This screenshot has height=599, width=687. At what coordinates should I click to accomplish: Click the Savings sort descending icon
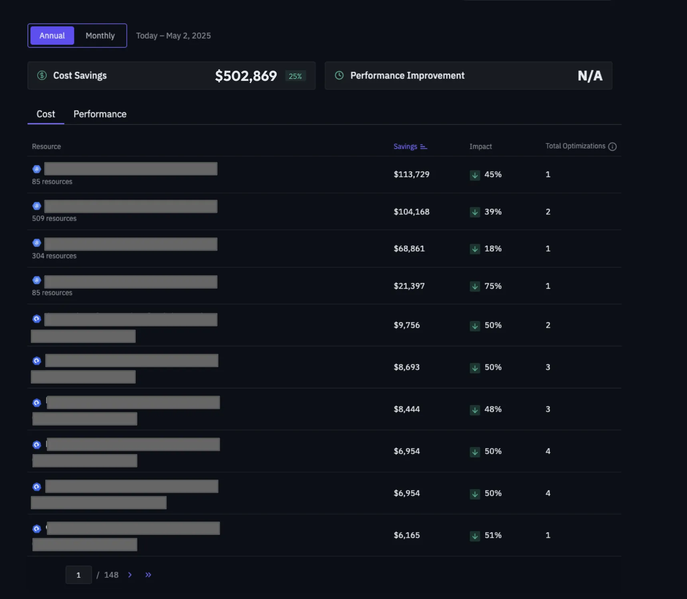tap(424, 147)
